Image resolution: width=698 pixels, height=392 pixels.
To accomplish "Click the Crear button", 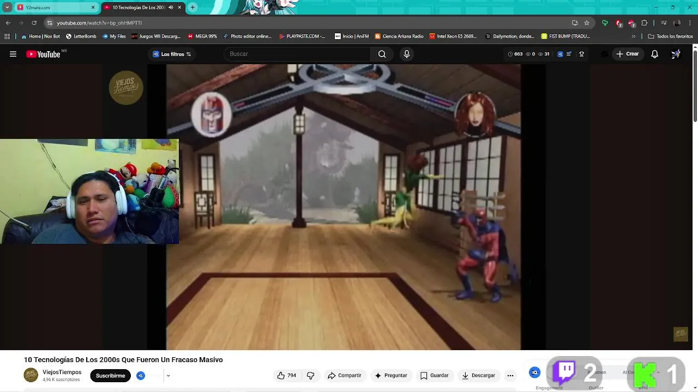I will 627,54.
